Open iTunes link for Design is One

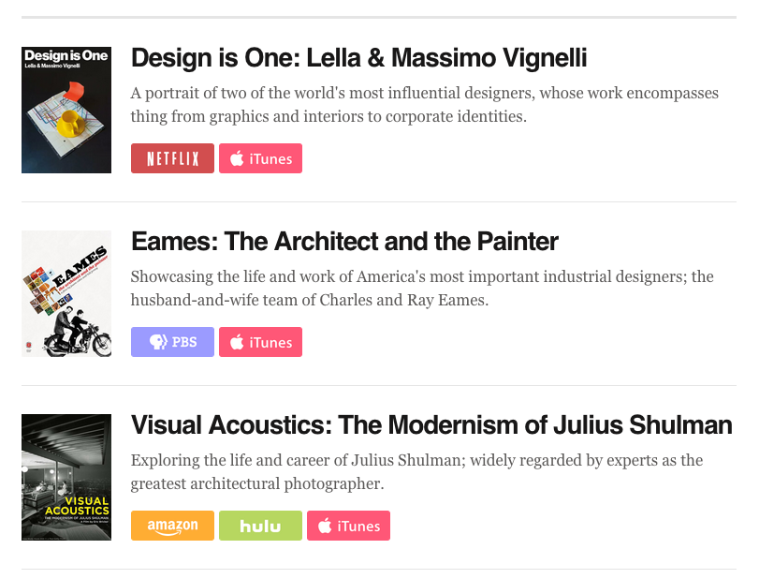[260, 158]
